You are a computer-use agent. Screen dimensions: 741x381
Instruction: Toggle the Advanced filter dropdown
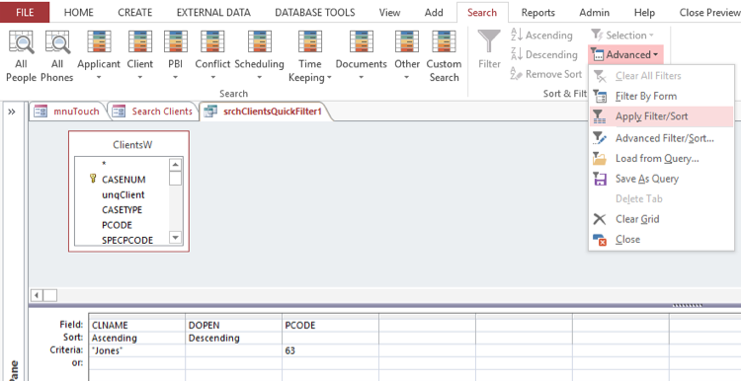625,54
